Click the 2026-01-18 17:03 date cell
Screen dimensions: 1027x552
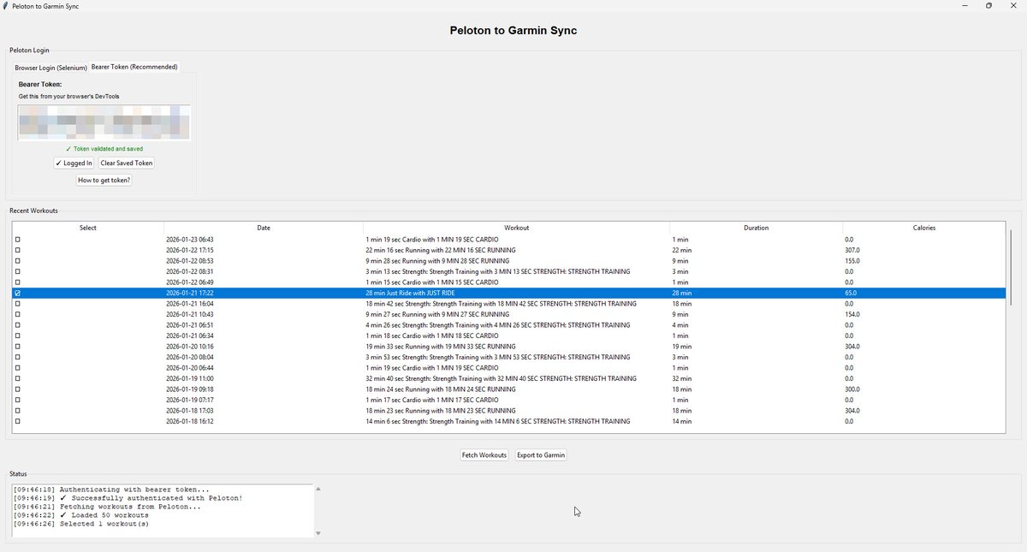(x=189, y=411)
